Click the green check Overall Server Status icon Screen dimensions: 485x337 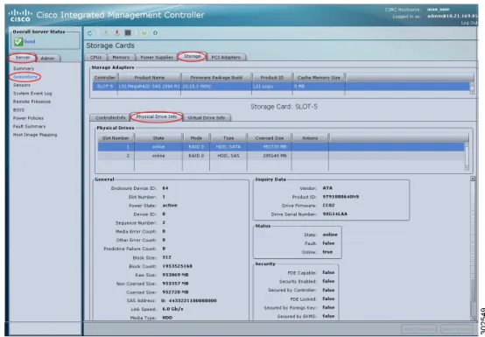18,41
